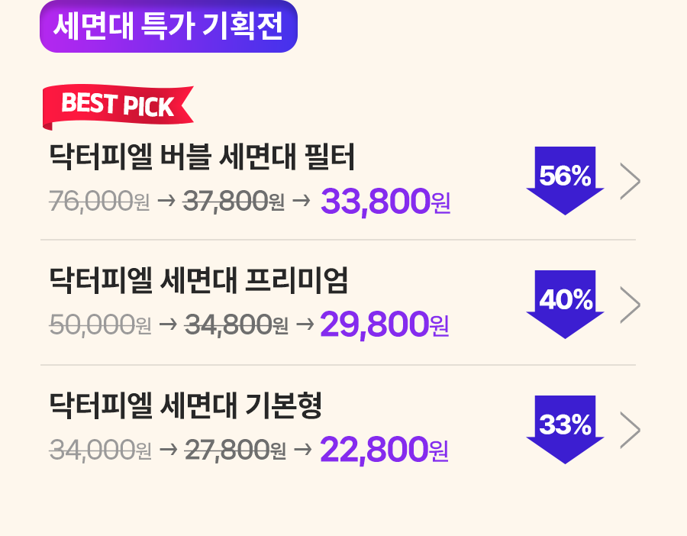
Task: Click the struck-through 34,800원 price
Action: pos(237,325)
